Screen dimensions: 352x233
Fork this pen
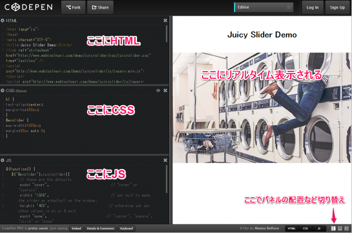[x=73, y=8]
